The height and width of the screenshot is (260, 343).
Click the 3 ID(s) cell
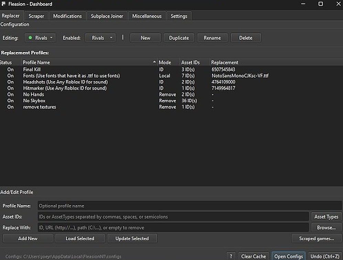pyautogui.click(x=188, y=69)
